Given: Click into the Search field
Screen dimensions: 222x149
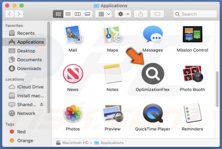Looking at the screenshot, I should click(195, 14).
